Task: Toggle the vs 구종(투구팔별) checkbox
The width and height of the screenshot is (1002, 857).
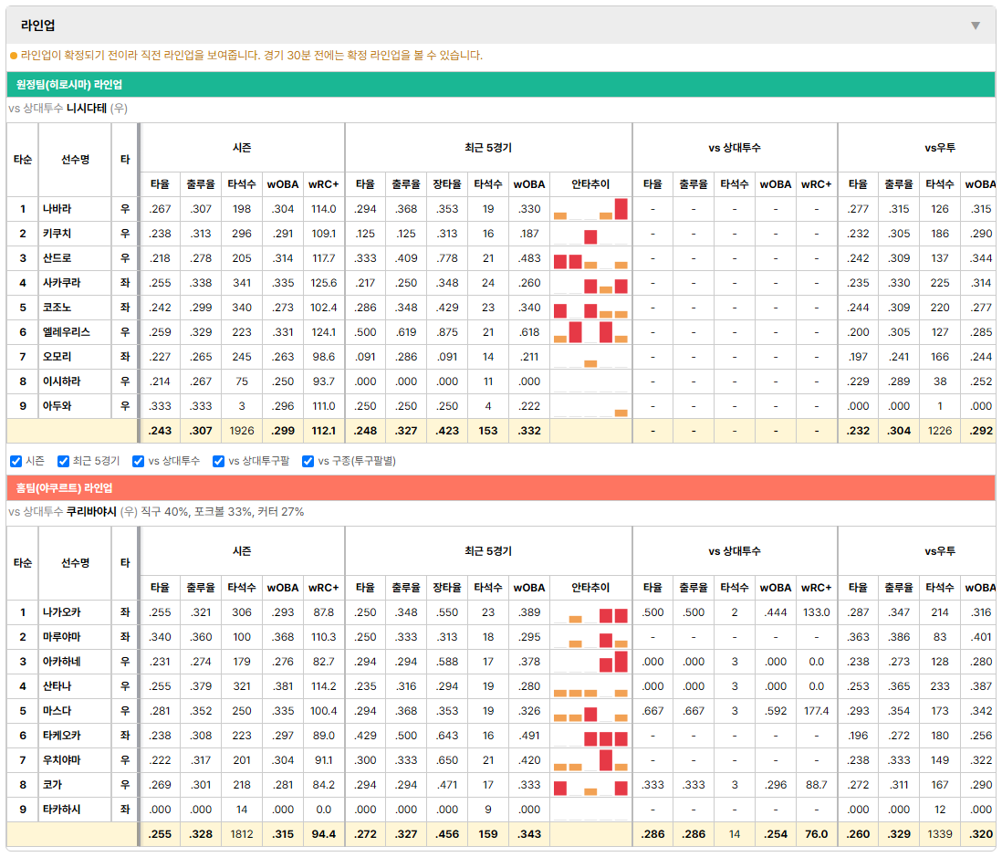Action: (x=308, y=462)
